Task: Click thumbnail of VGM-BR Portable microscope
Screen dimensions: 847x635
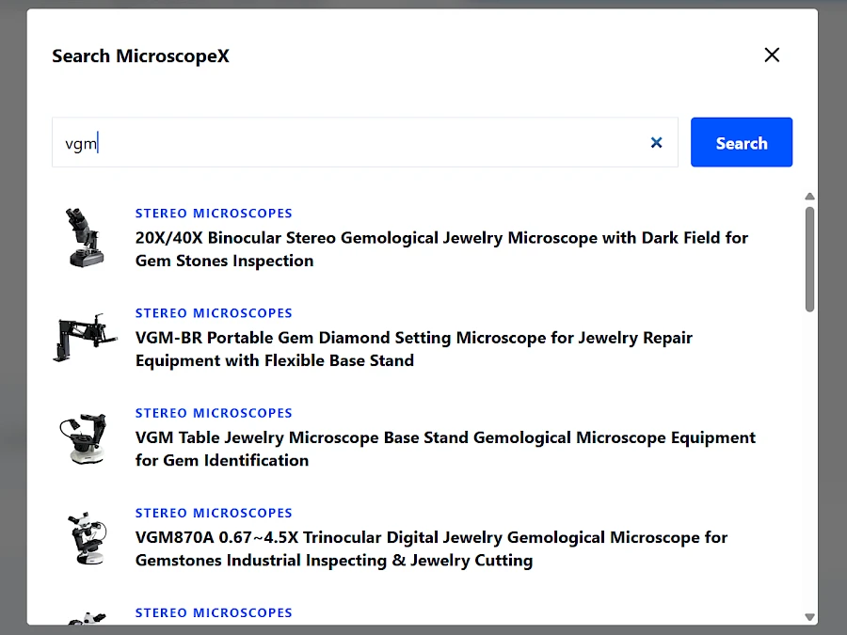Action: [x=85, y=338]
